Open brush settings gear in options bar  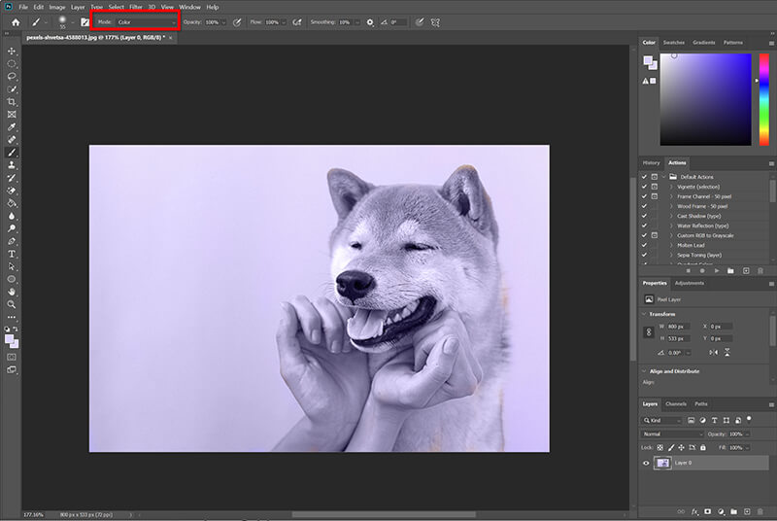tap(370, 22)
